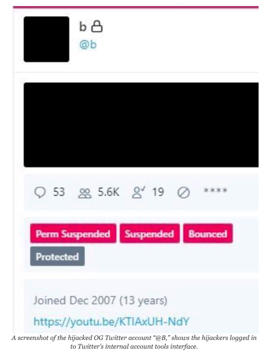Click the image caption about hijacked @B
264x353 pixels.
(x=134, y=342)
